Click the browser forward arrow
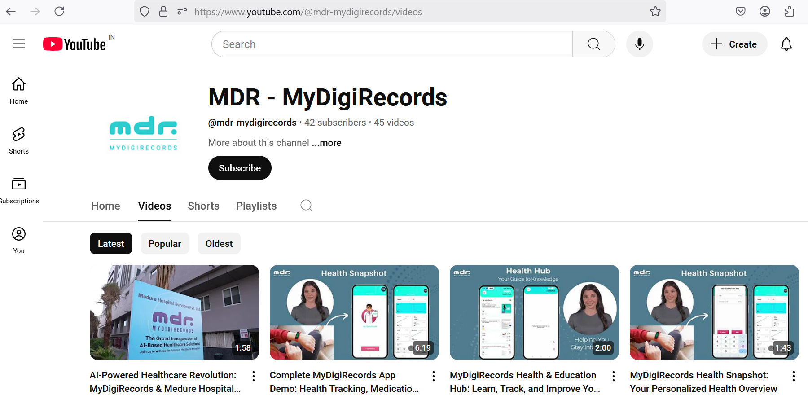Screen dimensions: 808x395 point(35,12)
